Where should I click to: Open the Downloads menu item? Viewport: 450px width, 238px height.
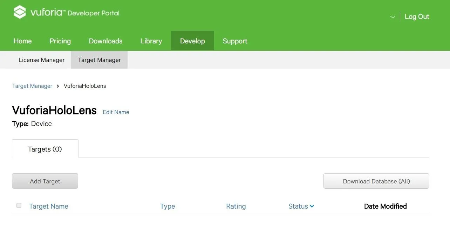105,41
